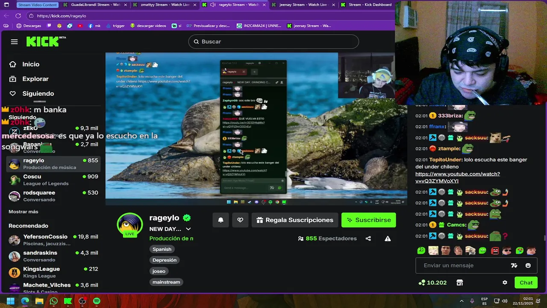547x308 pixels.
Task: Click the share icon next to Espectadores
Action: [x=368, y=238]
